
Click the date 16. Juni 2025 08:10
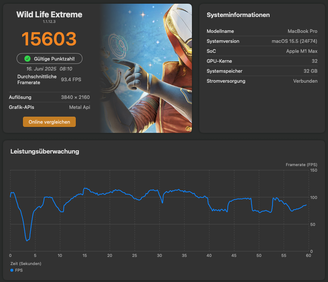pyautogui.click(x=49, y=69)
